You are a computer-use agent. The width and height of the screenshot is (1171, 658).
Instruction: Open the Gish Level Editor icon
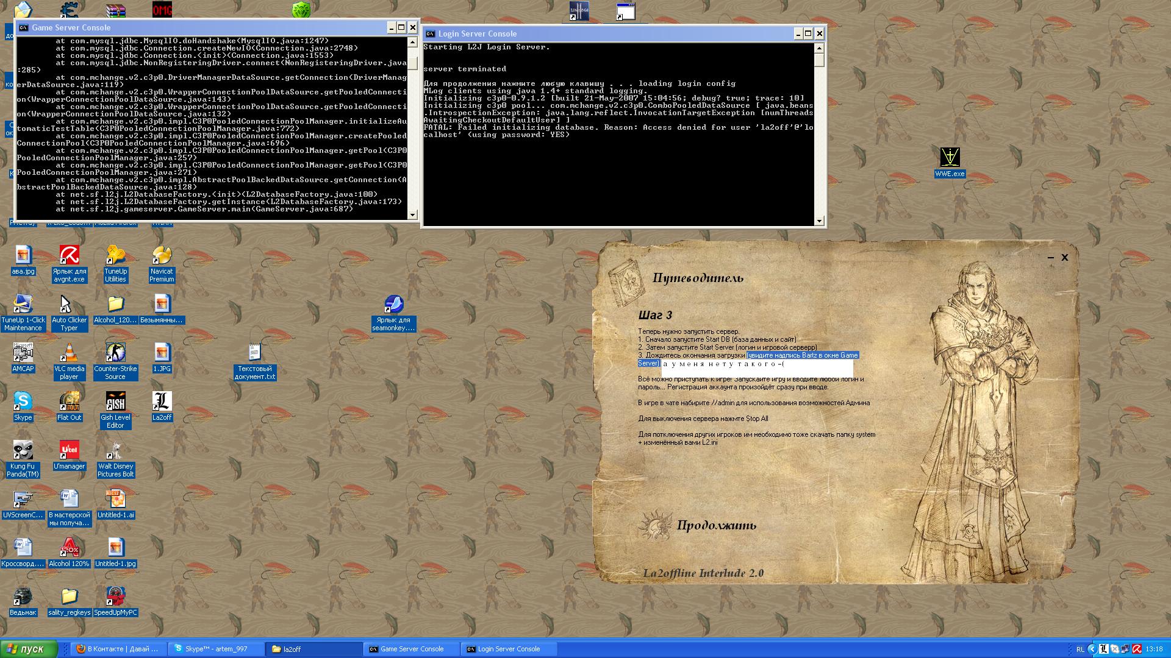point(115,402)
